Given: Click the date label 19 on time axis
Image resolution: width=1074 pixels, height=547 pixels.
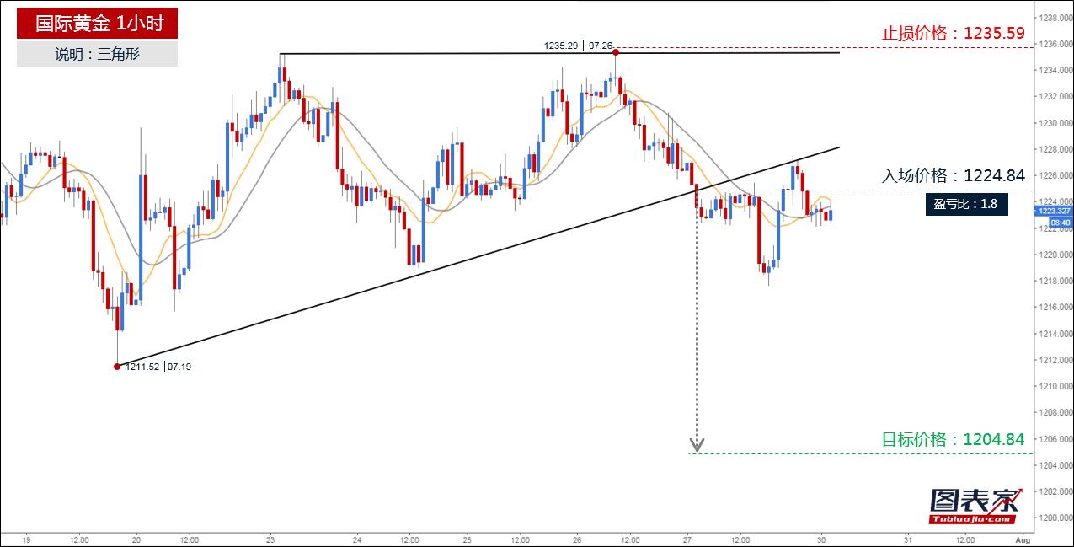Looking at the screenshot, I should [27, 539].
